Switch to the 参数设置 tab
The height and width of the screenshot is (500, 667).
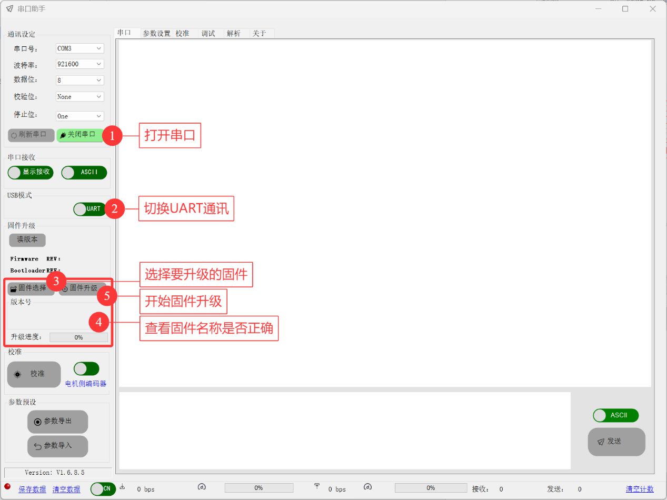(x=156, y=33)
